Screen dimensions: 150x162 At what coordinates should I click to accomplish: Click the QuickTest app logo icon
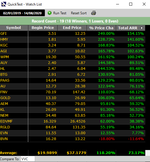tap(4, 4)
